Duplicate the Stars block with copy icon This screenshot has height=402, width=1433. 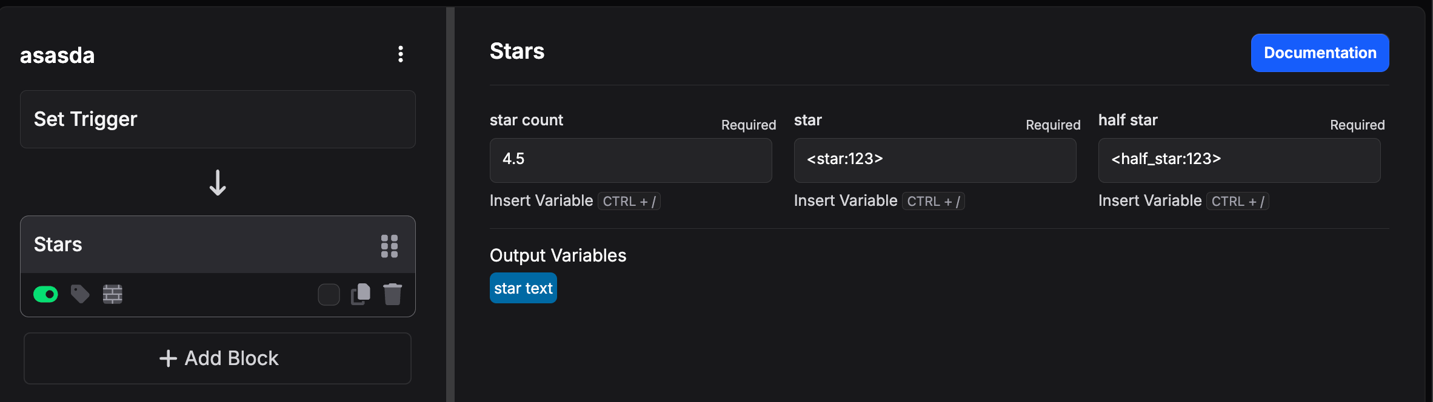(x=361, y=294)
